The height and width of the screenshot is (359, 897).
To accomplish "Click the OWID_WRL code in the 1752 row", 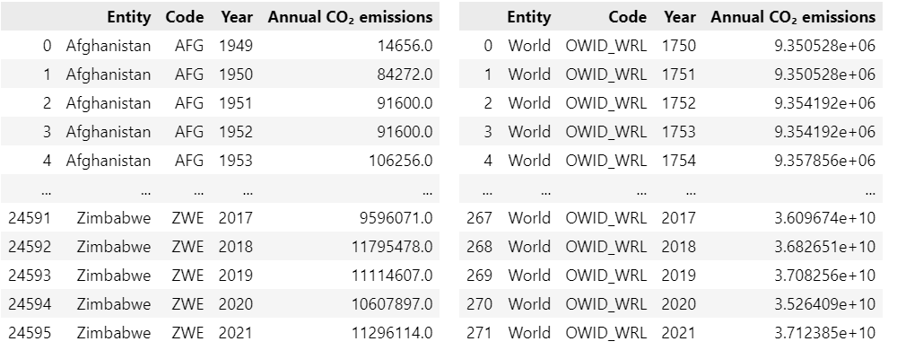I will pyautogui.click(x=605, y=103).
